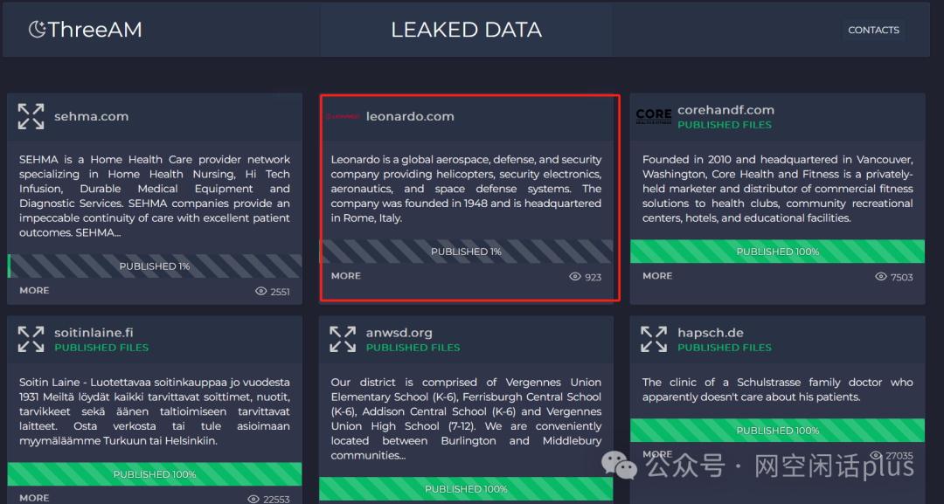Click the corehandf.com PUBLISHED 100% progress bar

tap(777, 252)
